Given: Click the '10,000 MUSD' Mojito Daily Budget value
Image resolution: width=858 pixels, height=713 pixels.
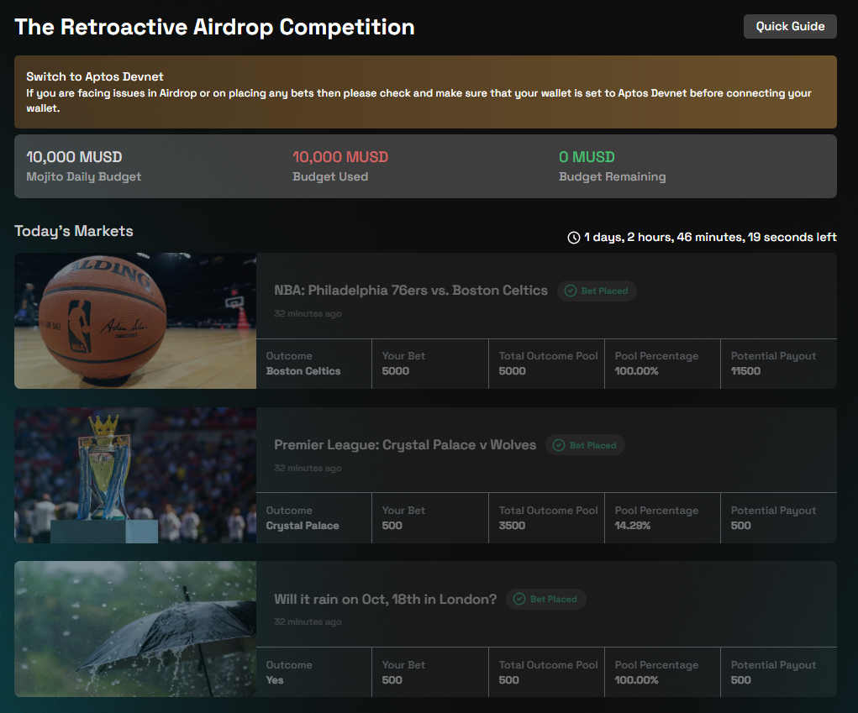Looking at the screenshot, I should click(x=74, y=157).
